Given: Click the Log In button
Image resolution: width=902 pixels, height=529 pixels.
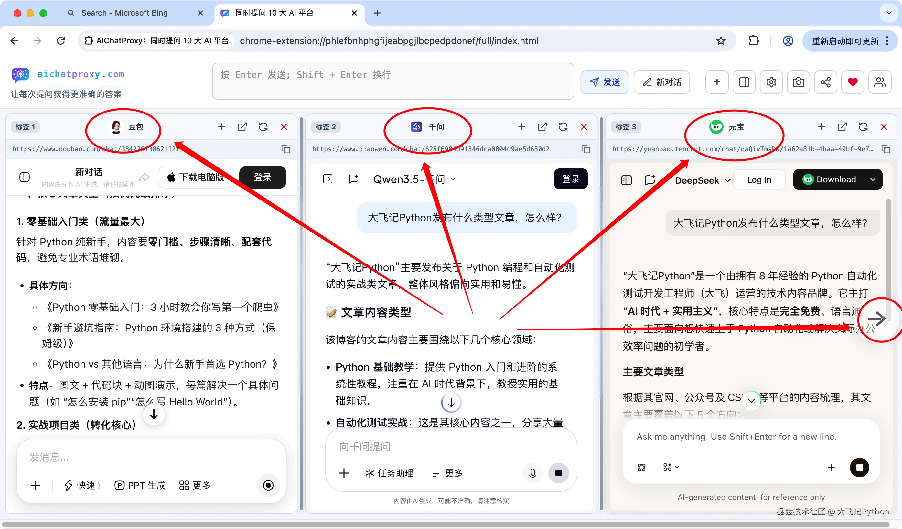Looking at the screenshot, I should (759, 180).
